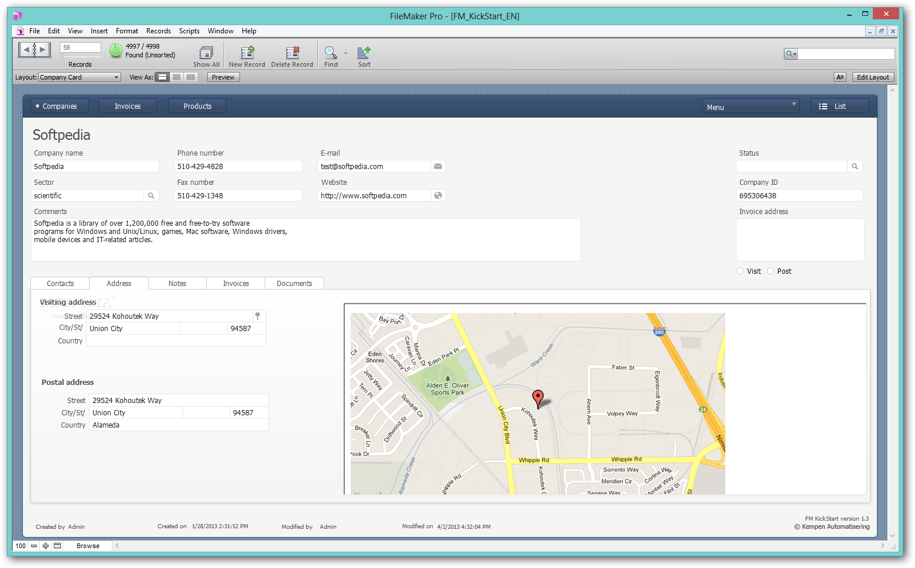
Task: Switch to the Invoices tab
Action: click(x=236, y=284)
